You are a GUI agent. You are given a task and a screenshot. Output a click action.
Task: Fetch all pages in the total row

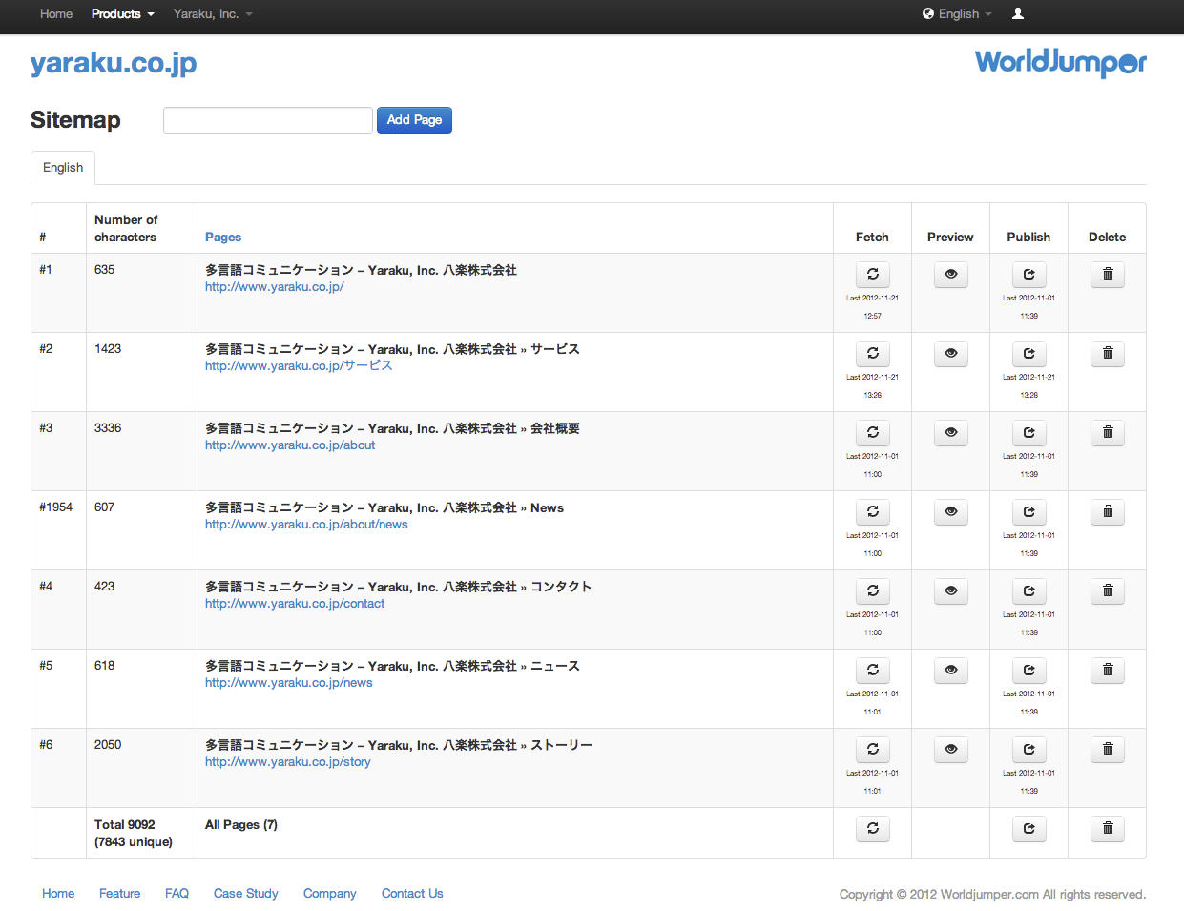coord(872,828)
